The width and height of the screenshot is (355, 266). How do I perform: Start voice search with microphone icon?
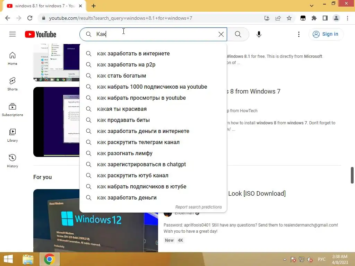259,34
